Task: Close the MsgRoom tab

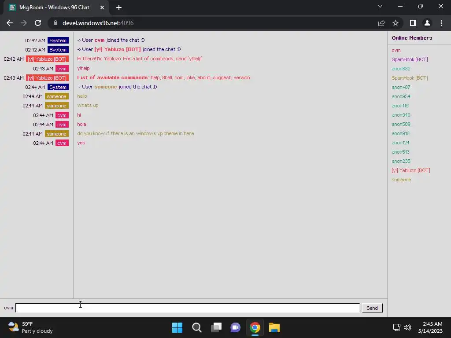Action: pyautogui.click(x=102, y=7)
